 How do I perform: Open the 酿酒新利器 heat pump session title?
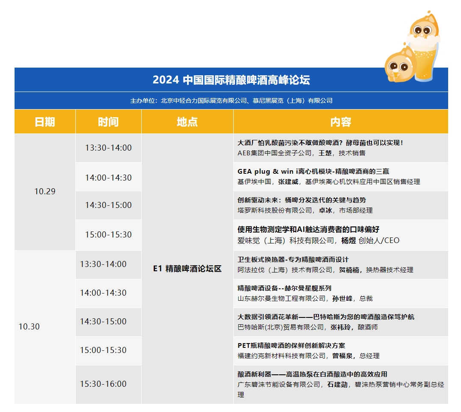tap(312, 374)
